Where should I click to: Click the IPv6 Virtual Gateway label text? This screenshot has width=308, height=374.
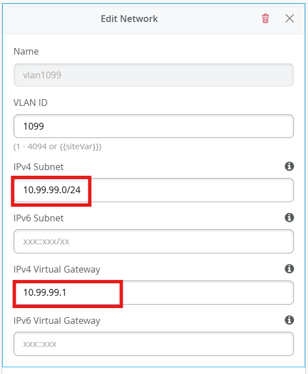click(x=57, y=320)
